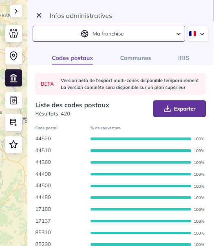This screenshot has height=246, width=214.
Task: Click the % de couverture column header
Action: (x=106, y=128)
